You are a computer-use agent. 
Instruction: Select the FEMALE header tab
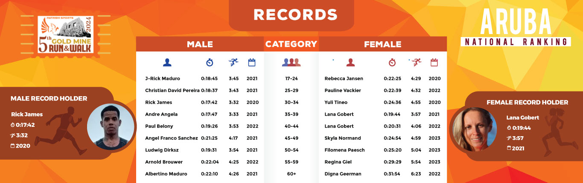click(x=382, y=44)
